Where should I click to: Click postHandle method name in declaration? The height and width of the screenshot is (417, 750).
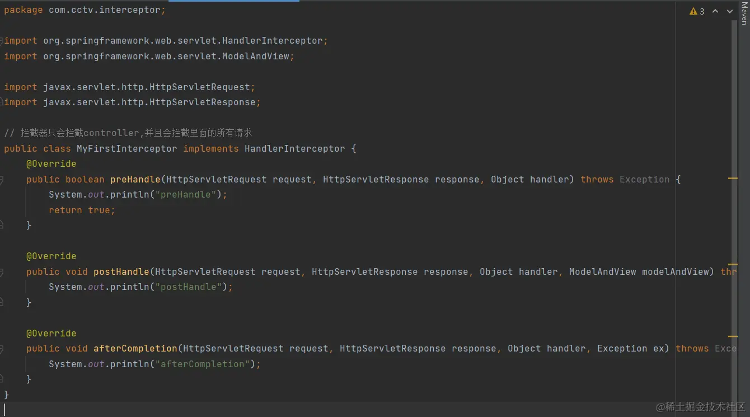[x=121, y=272]
